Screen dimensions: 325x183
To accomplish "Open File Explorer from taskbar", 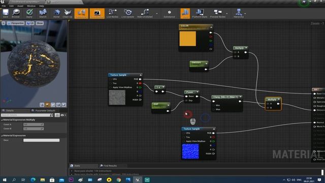I will pos(43,180).
